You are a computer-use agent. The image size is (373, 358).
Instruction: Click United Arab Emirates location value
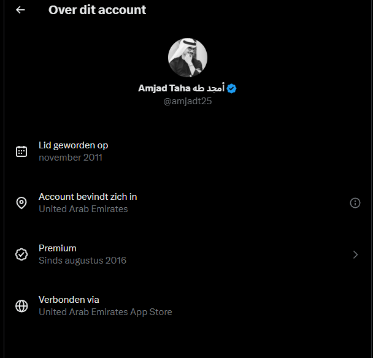[83, 209]
